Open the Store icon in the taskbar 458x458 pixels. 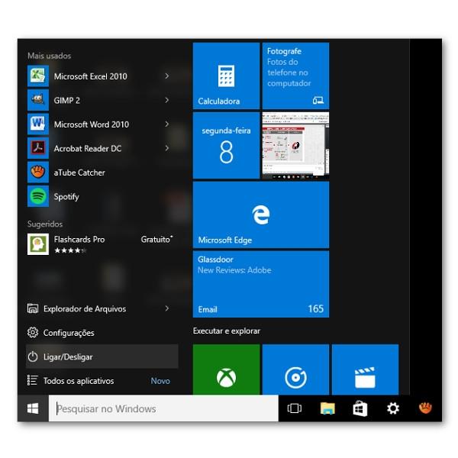360,408
